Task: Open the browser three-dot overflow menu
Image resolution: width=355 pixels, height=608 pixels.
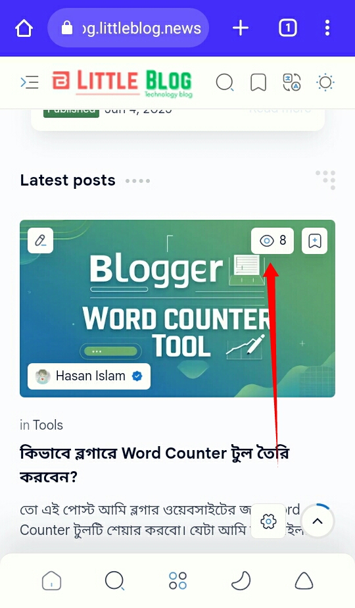Action: click(x=327, y=28)
